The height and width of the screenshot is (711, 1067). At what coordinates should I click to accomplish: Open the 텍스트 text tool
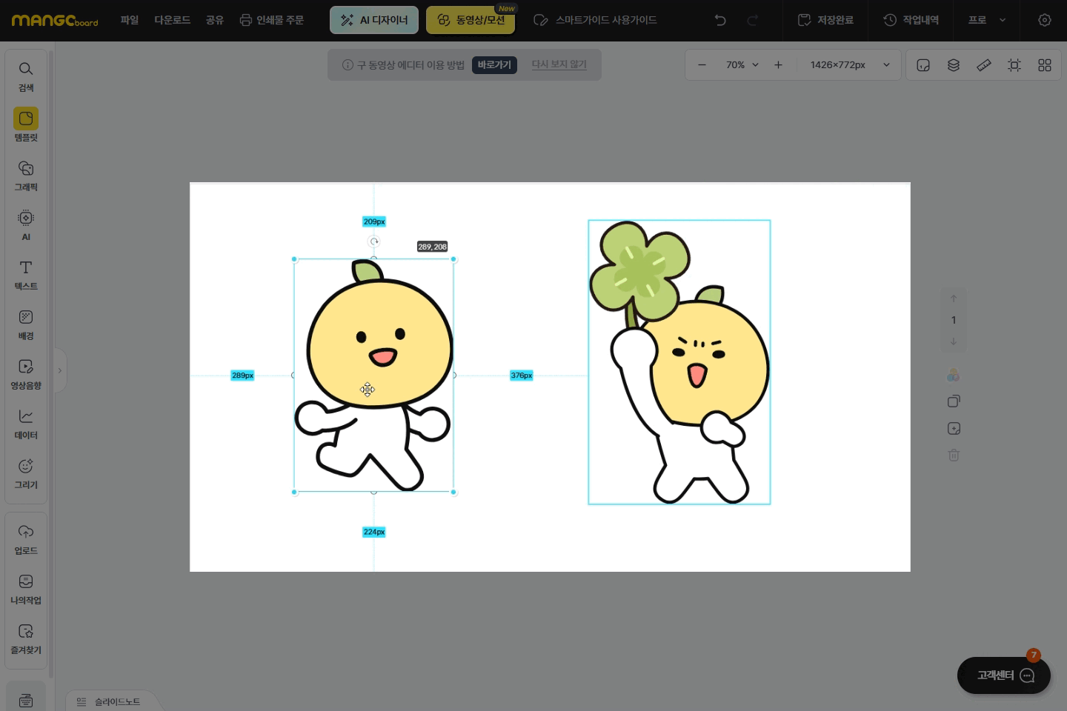pos(26,275)
